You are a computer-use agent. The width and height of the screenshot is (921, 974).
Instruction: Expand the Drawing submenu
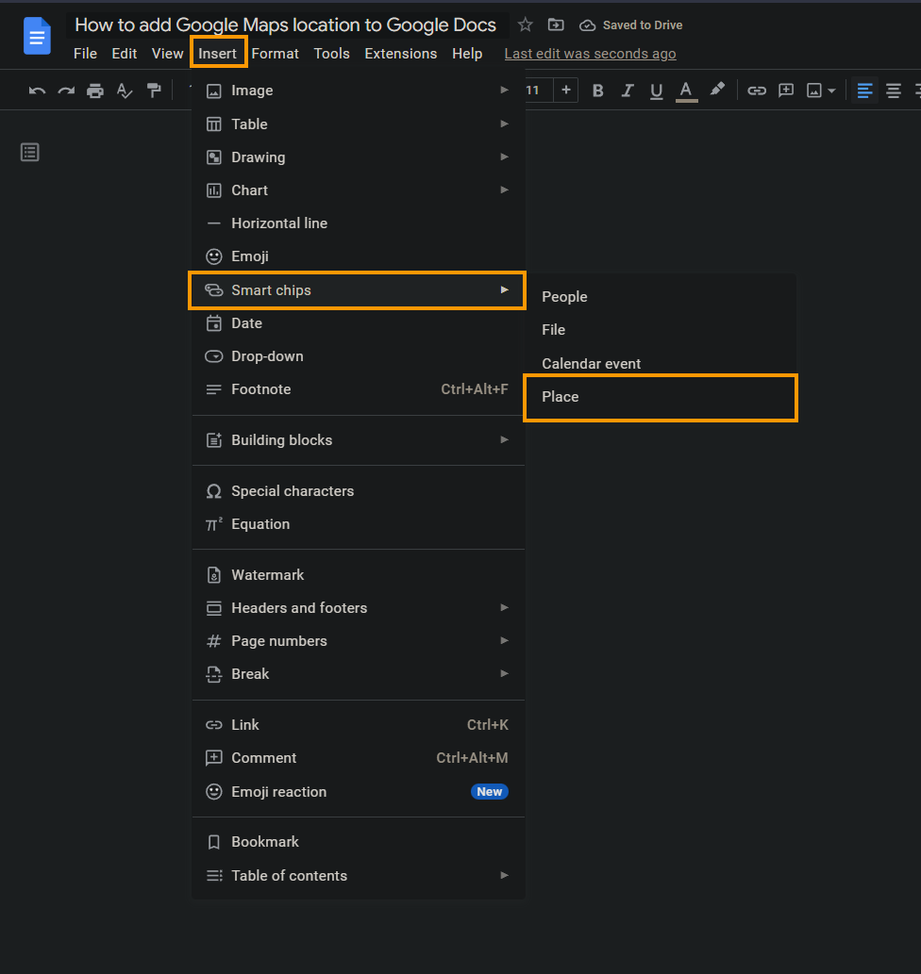(359, 157)
